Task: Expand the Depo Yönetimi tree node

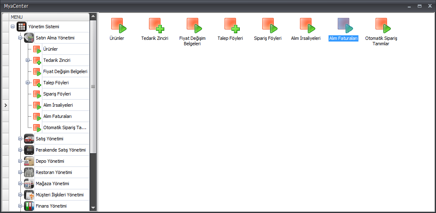Action: (x=20, y=161)
